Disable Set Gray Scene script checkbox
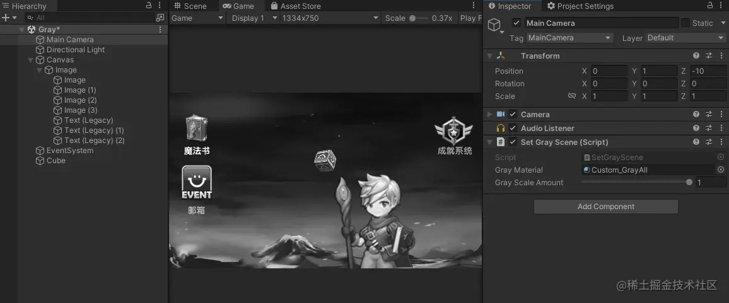 pos(513,142)
